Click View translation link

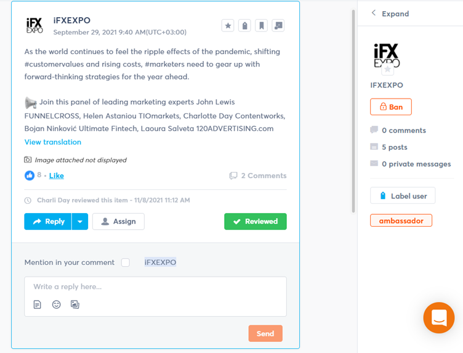pyautogui.click(x=53, y=142)
